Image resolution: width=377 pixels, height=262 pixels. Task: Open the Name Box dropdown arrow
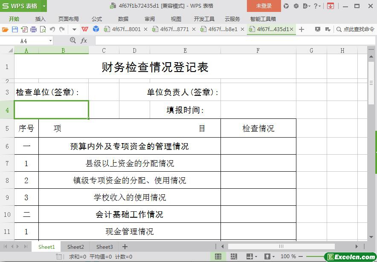(50, 41)
